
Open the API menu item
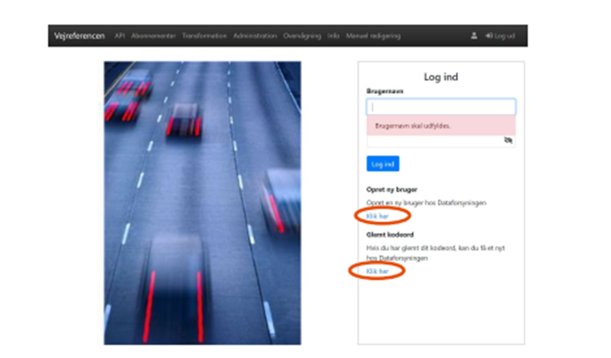(120, 37)
